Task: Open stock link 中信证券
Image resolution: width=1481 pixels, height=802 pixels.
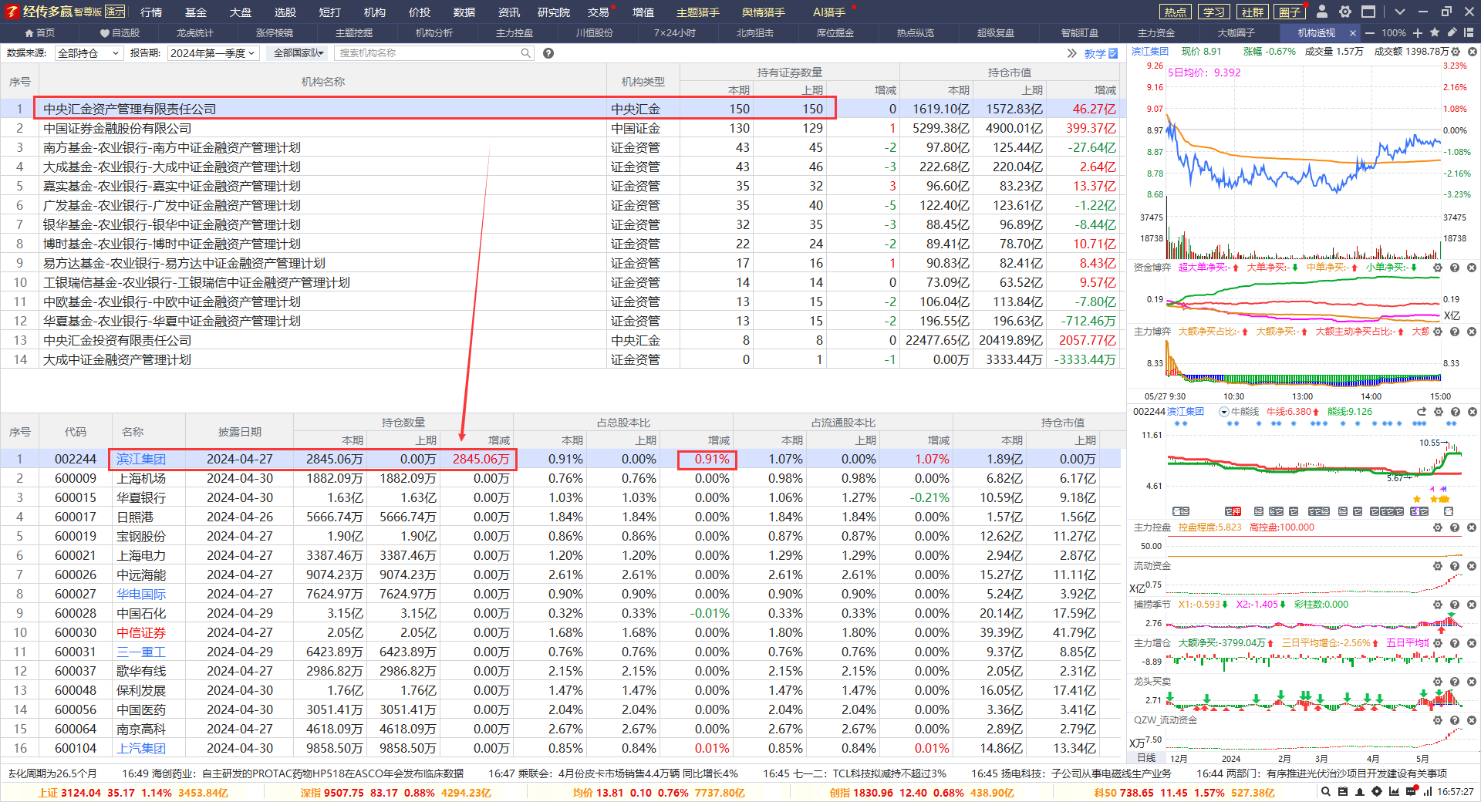Action: click(141, 632)
